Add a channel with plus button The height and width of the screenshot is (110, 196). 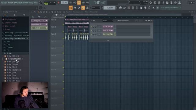(108, 40)
